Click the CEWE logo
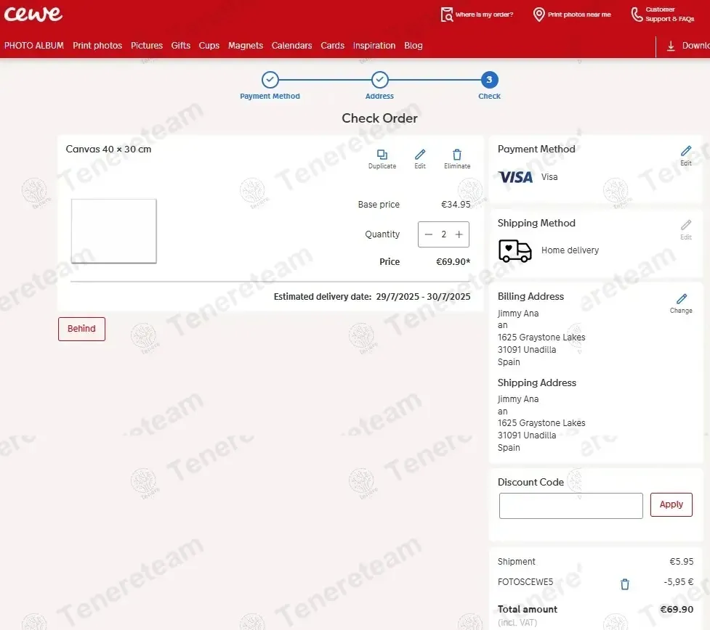Viewport: 710px width, 630px height. click(33, 14)
